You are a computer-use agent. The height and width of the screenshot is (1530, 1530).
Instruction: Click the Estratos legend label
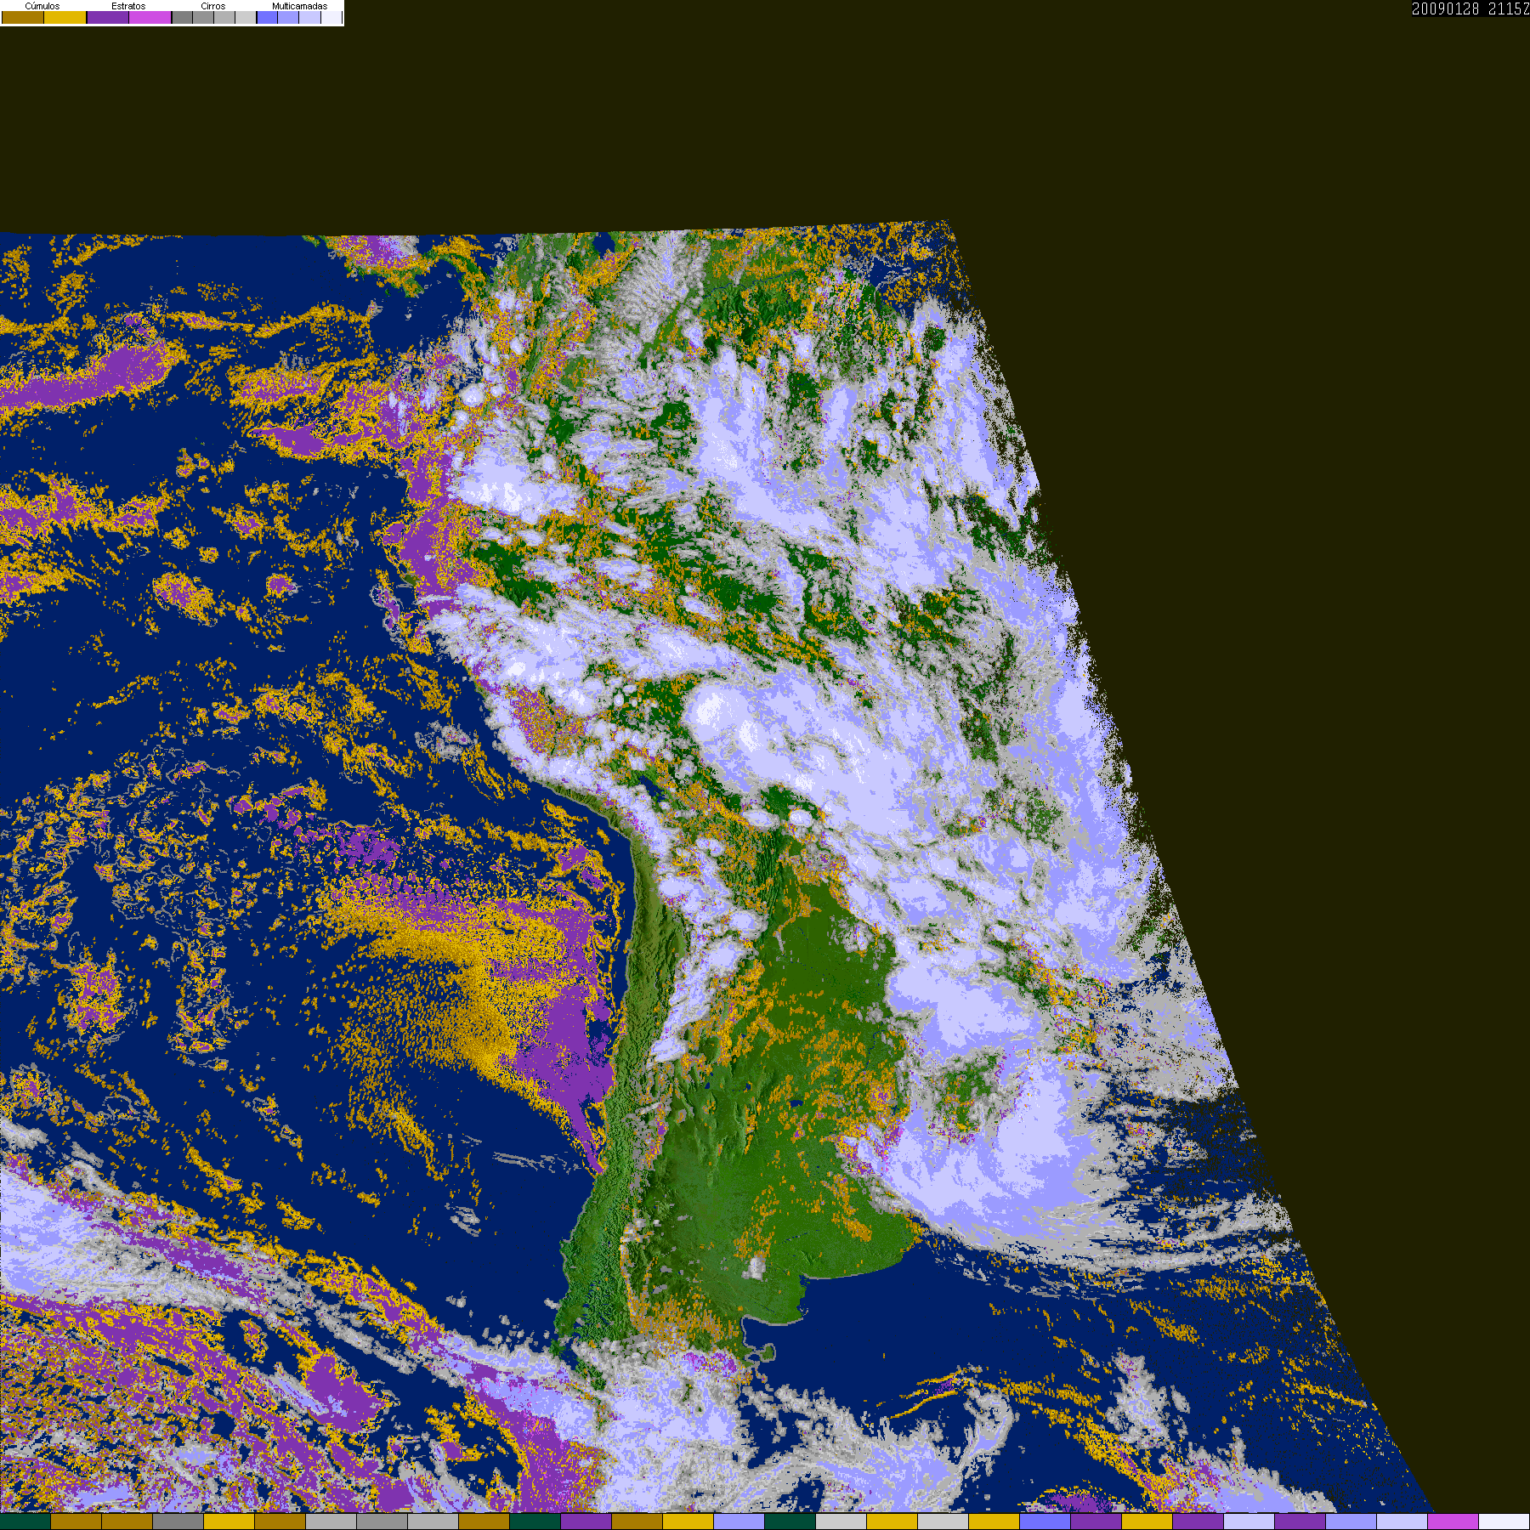(128, 6)
